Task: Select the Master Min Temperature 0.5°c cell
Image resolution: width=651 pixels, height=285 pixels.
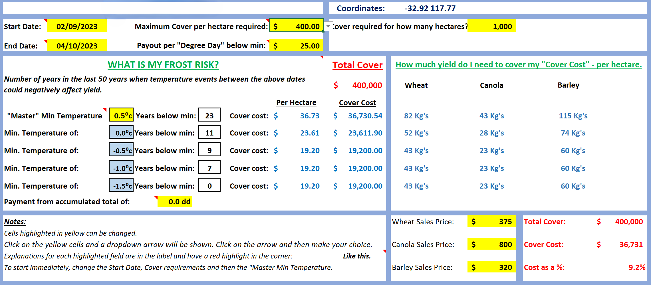Action: tap(121, 116)
